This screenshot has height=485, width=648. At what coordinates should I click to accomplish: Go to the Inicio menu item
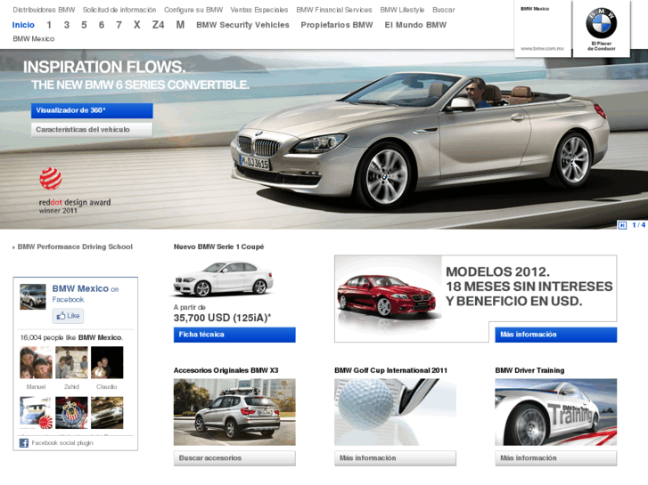(23, 25)
